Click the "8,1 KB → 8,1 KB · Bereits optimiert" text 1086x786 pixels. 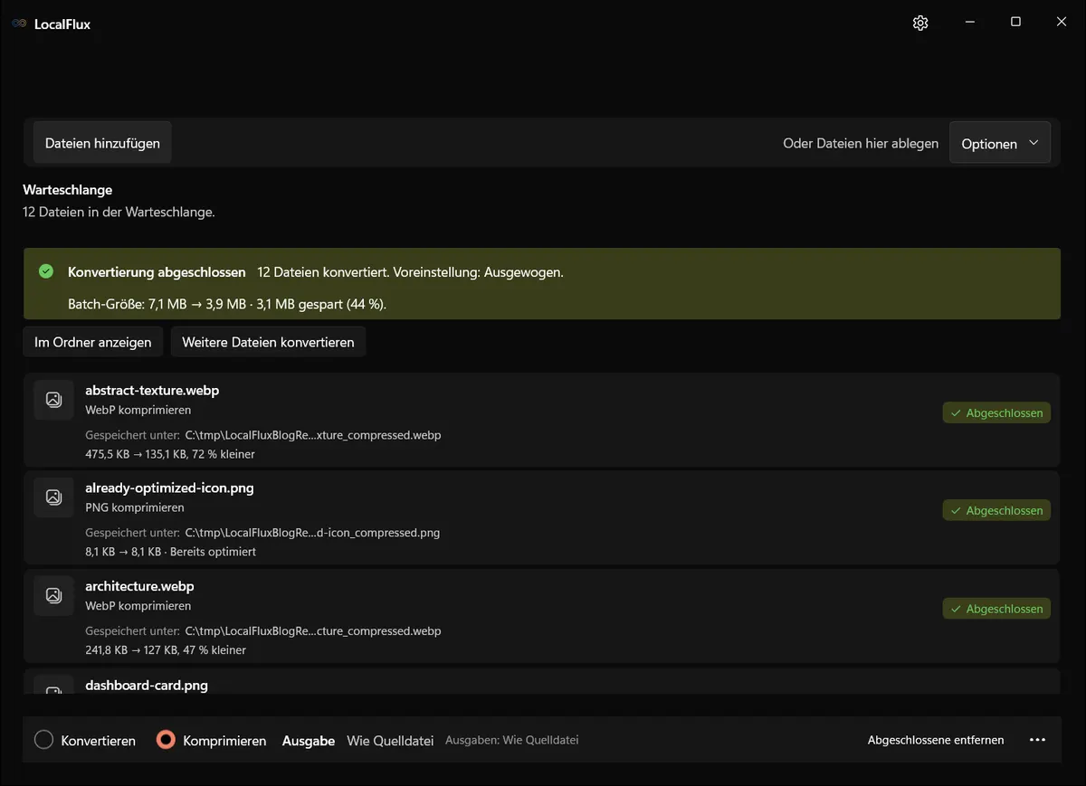coord(171,552)
